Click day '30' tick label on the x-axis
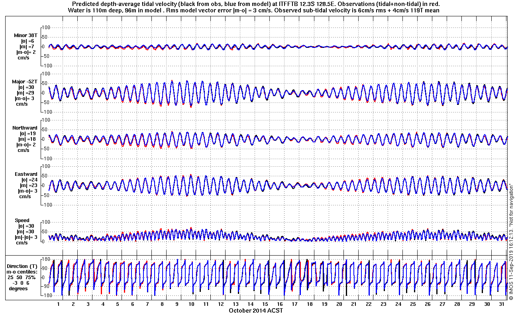The height and width of the screenshot is (319, 518). coord(487,304)
